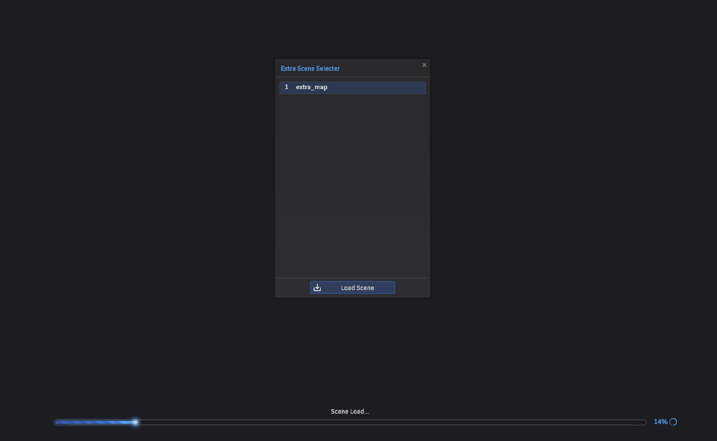Click the glowing tip of the progress bar

tap(135, 422)
